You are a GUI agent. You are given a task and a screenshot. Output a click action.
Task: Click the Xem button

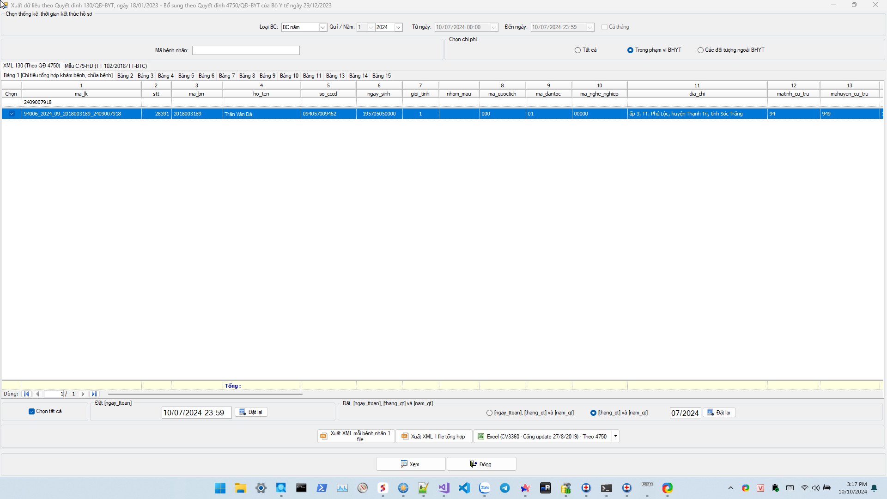[410, 464]
